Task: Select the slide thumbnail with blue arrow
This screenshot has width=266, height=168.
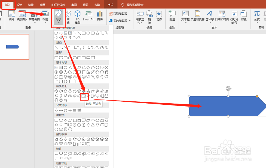Action: [x=14, y=46]
